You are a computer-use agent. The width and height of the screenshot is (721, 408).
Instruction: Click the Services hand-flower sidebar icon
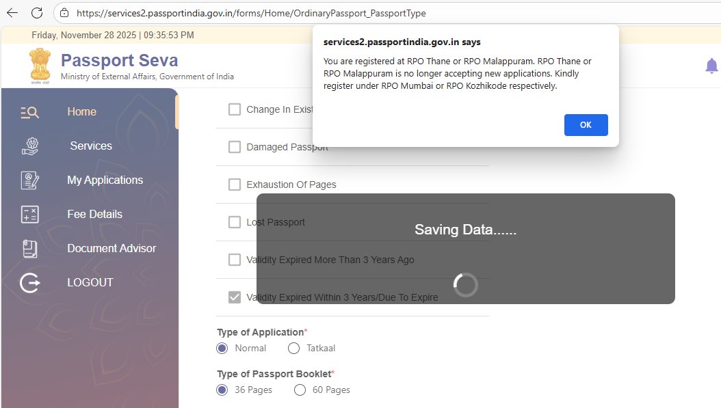tap(30, 146)
